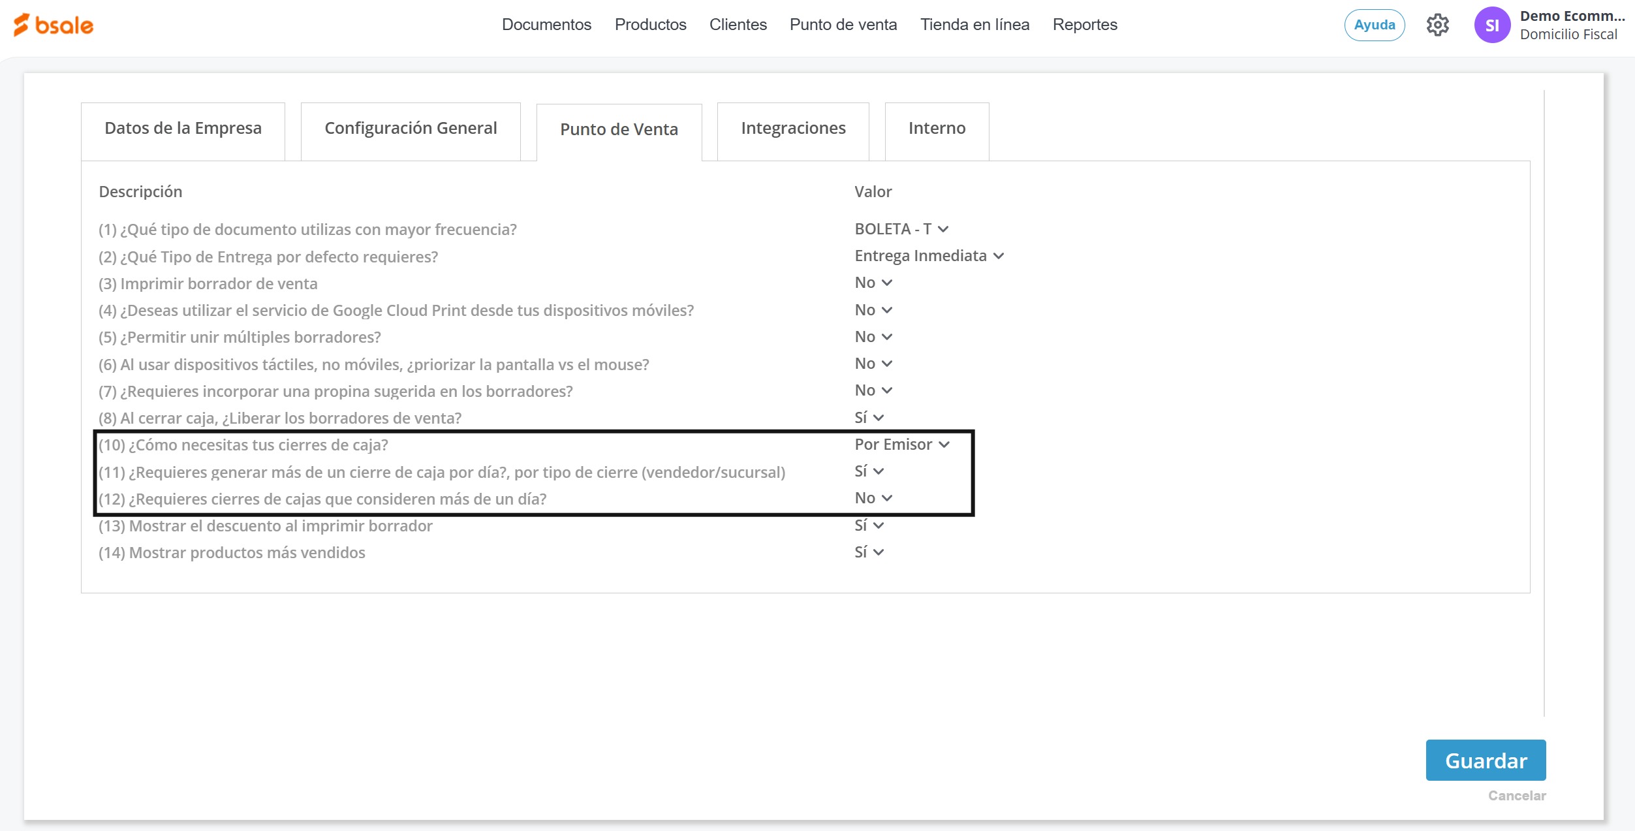Click the Guardar button
1635x831 pixels.
(1485, 760)
